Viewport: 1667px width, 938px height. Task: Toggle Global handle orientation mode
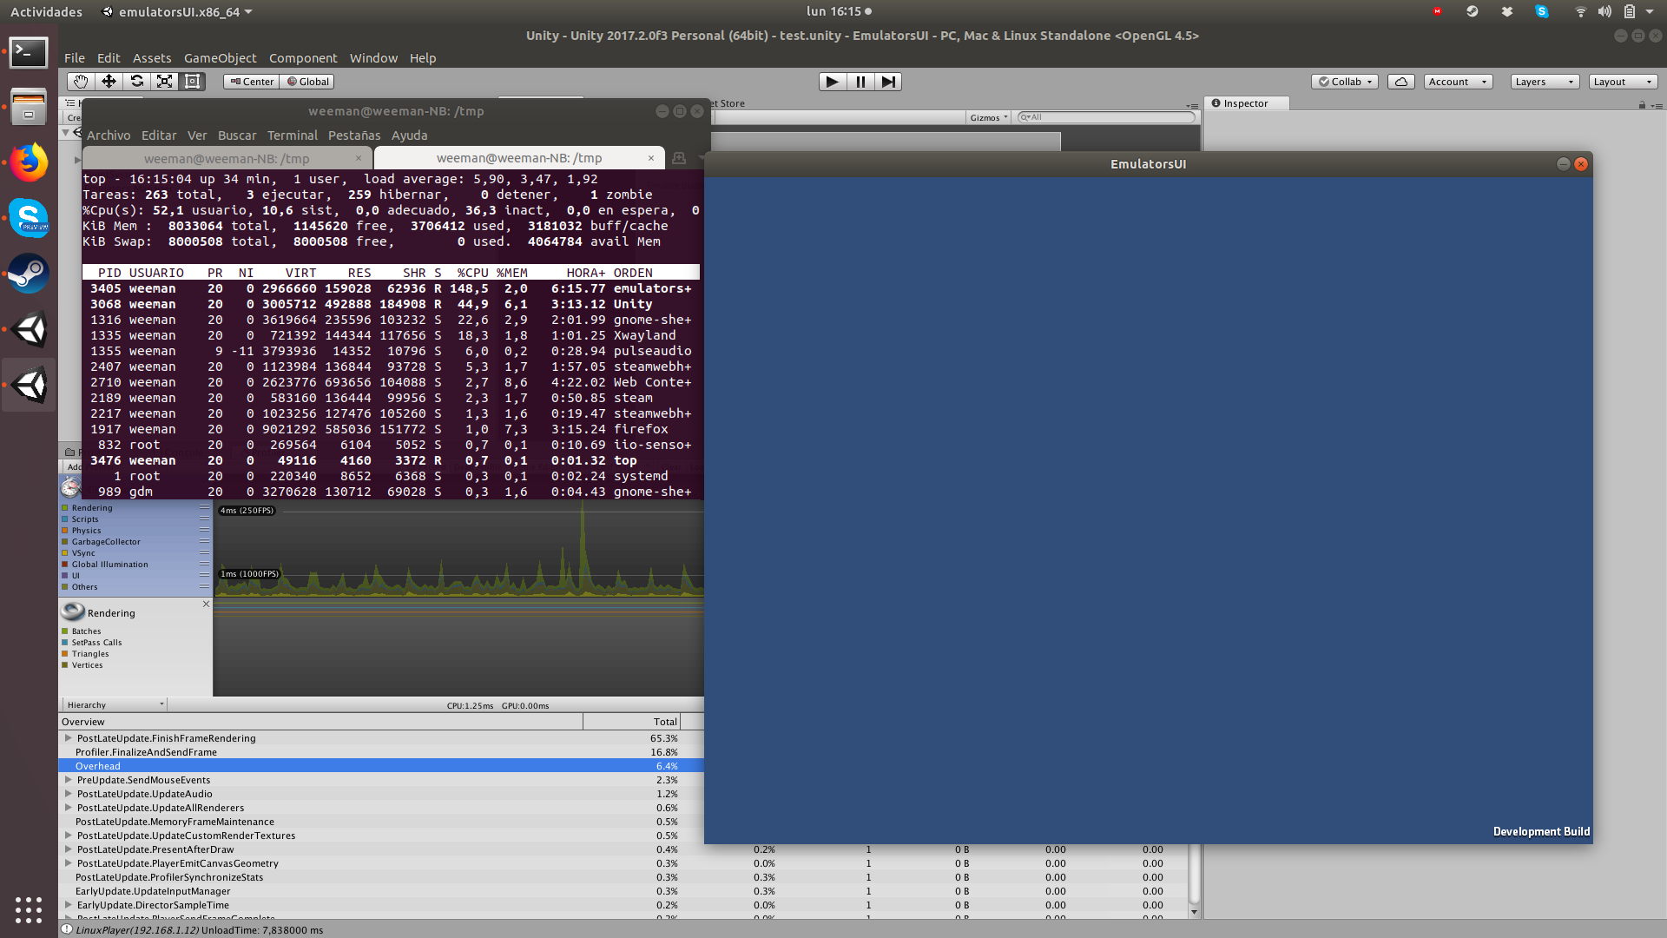point(307,81)
